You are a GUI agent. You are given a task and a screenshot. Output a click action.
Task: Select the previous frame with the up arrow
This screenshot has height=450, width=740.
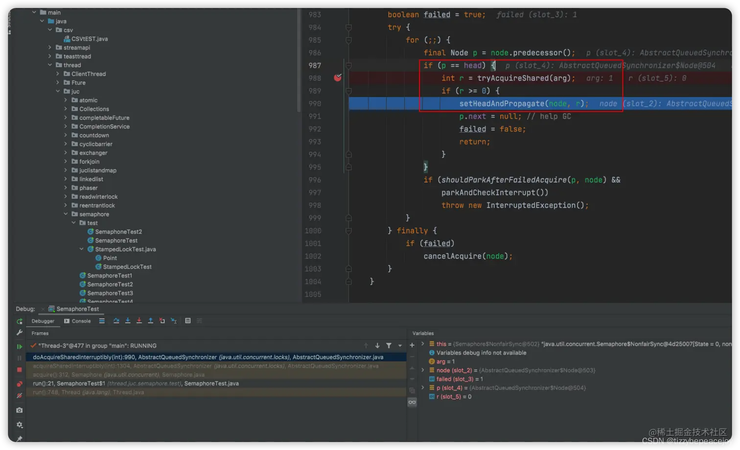click(366, 346)
